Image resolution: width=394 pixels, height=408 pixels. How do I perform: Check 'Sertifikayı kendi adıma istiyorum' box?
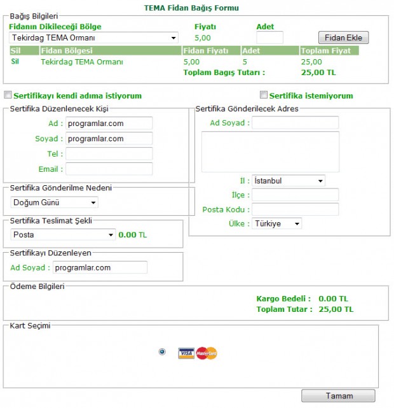[8, 95]
